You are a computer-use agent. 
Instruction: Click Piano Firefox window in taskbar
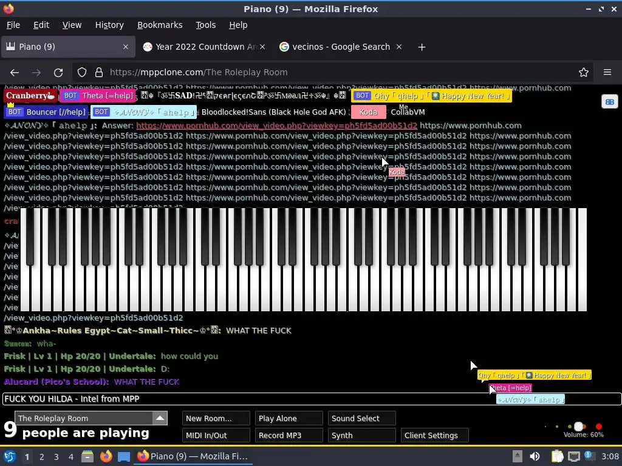[193, 456]
